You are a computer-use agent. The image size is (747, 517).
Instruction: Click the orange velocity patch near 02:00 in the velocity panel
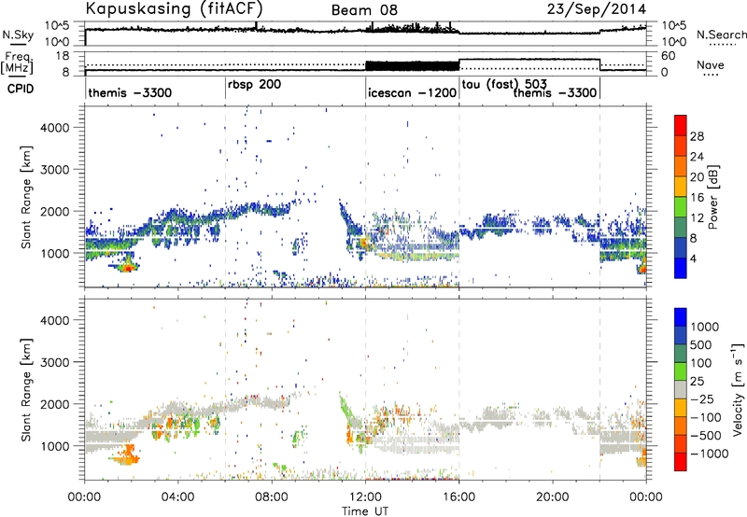click(127, 456)
